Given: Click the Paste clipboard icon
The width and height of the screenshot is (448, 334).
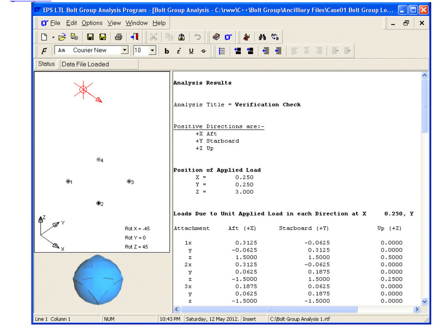Looking at the screenshot, I should coord(181,37).
